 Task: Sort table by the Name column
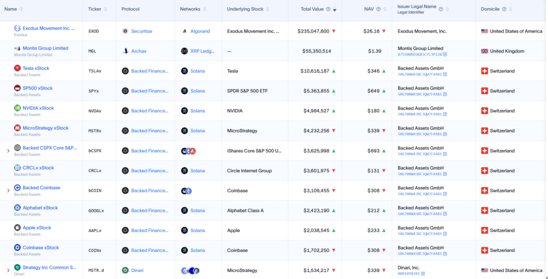[x=21, y=9]
